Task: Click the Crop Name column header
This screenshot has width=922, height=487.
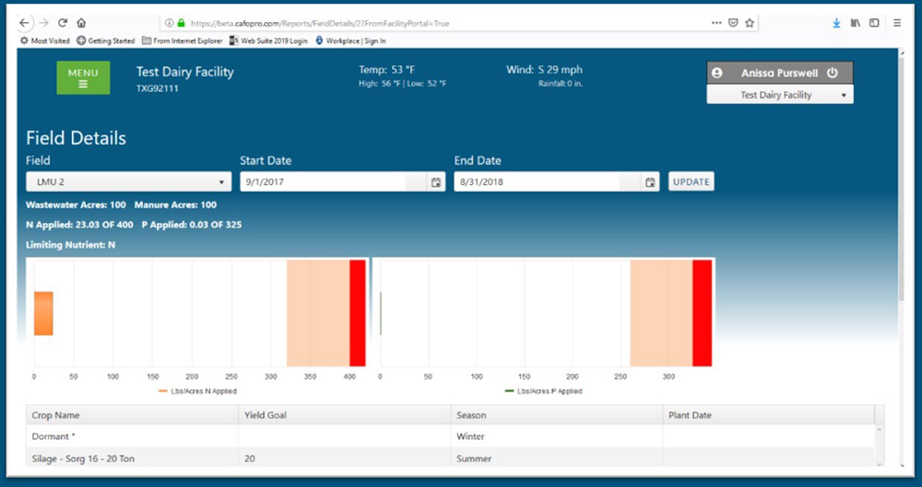Action: pyautogui.click(x=132, y=415)
